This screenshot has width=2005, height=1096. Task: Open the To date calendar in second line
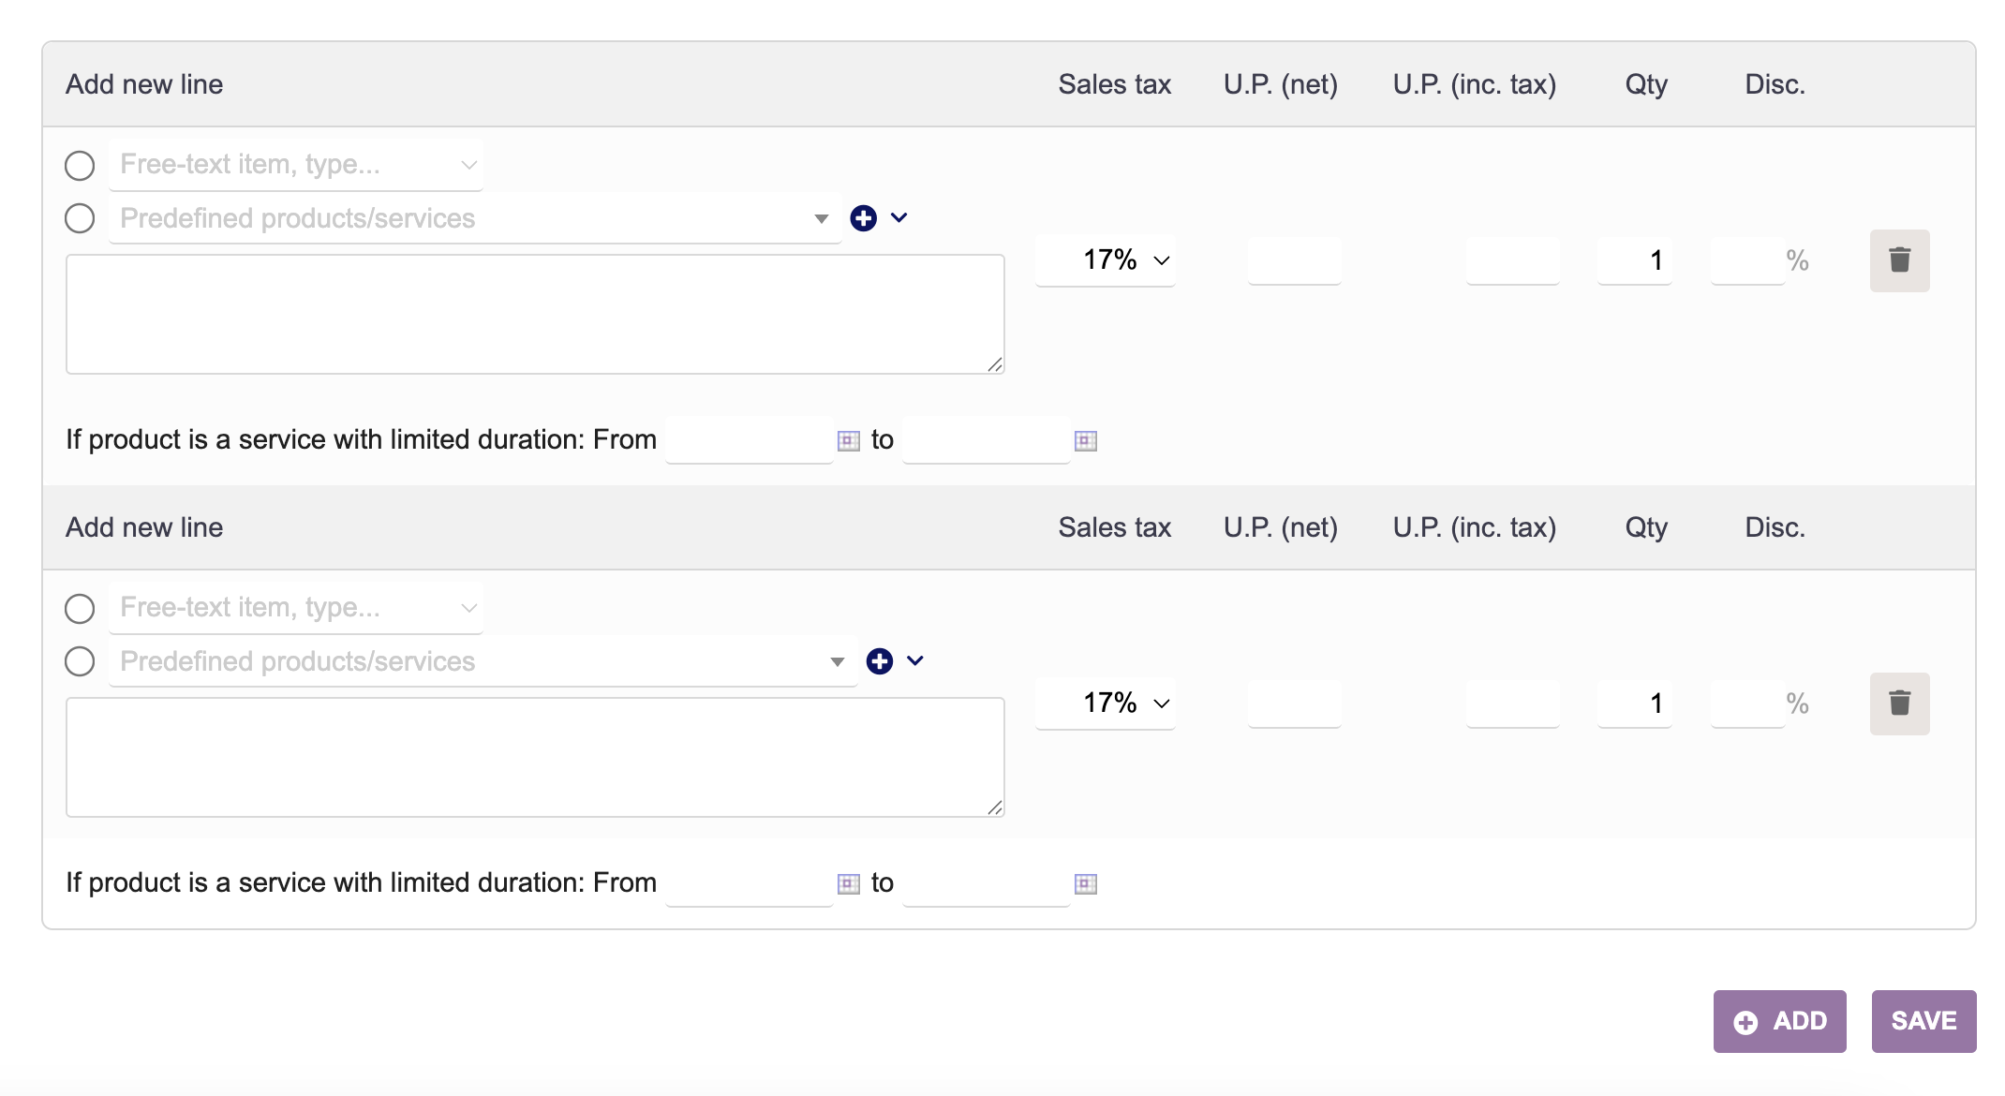(1085, 883)
